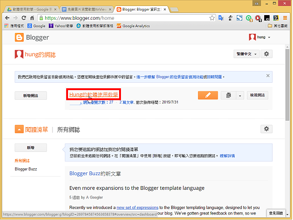Create new post with orange pencil button
Viewport: 293px width, 220px height.
pyautogui.click(x=208, y=95)
